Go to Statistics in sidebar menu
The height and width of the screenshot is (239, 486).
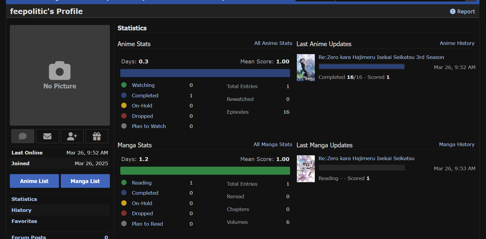(x=24, y=199)
